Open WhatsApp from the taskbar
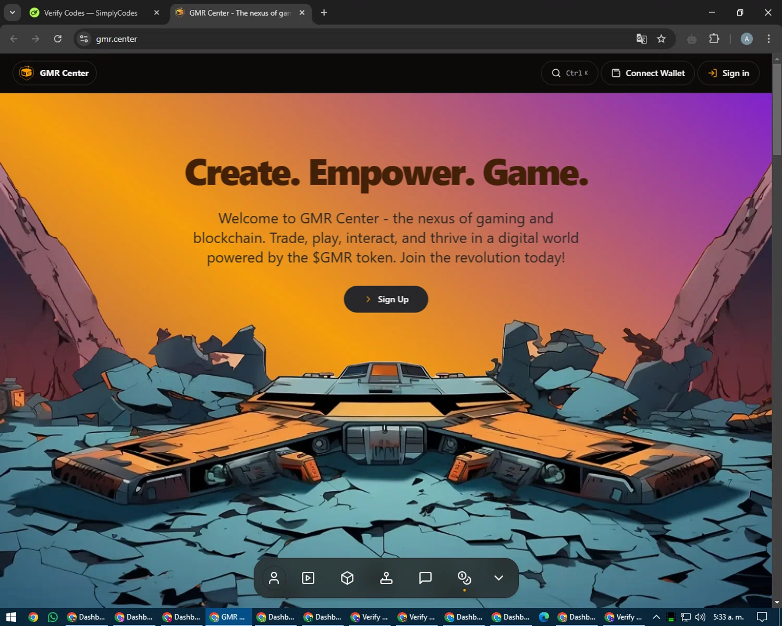This screenshot has width=782, height=626. (x=53, y=617)
